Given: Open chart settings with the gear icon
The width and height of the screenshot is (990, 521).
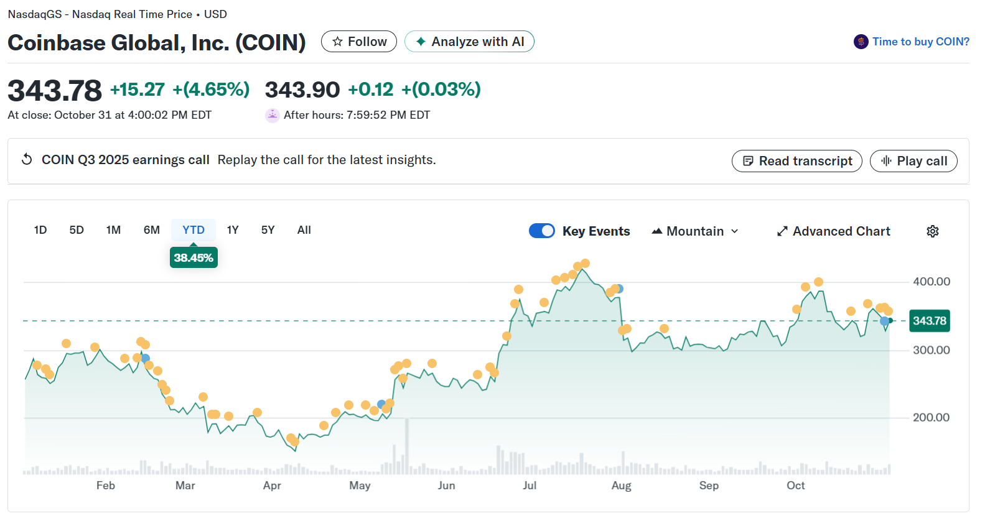Looking at the screenshot, I should [932, 231].
